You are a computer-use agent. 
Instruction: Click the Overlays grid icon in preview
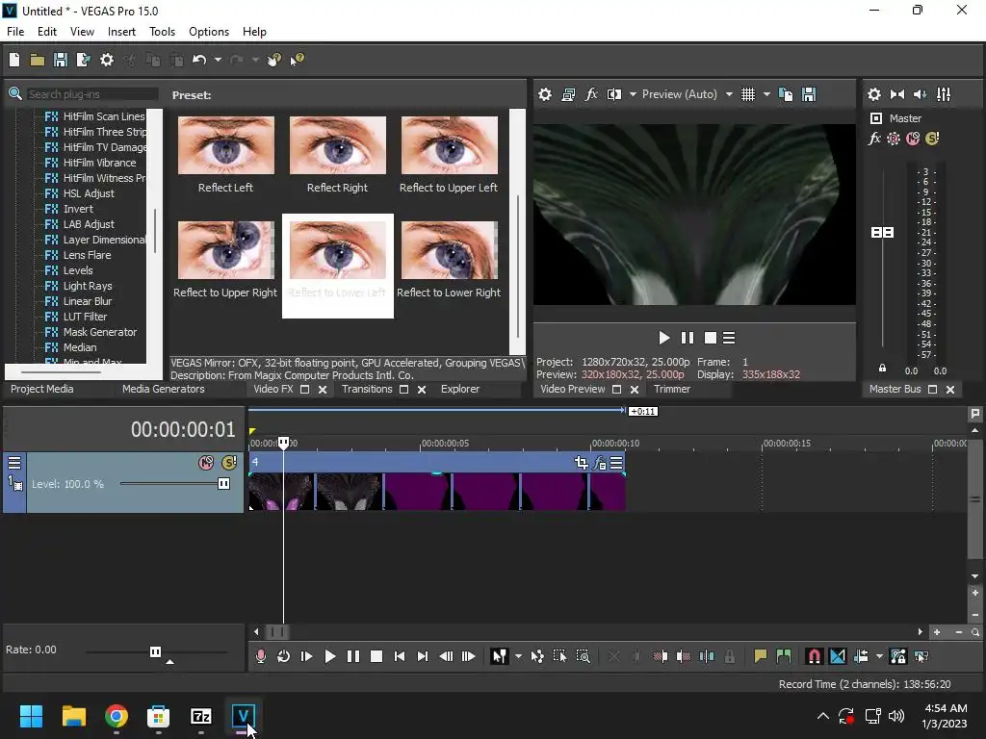coord(747,94)
